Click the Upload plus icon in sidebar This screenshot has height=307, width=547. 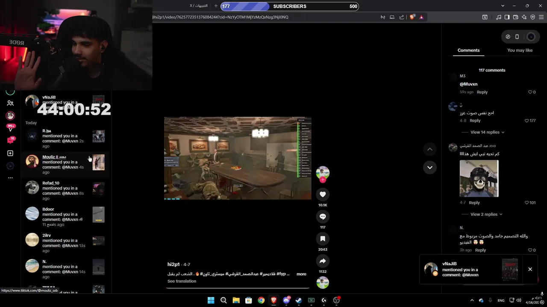10,153
